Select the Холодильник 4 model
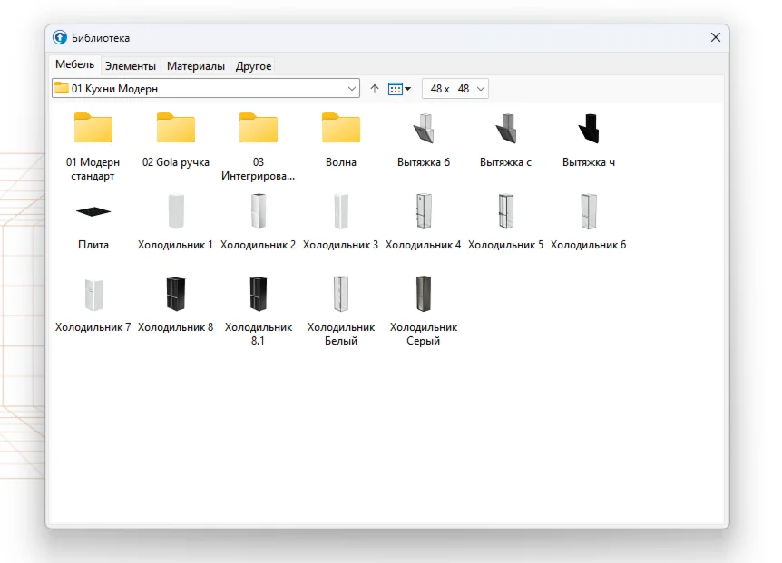The height and width of the screenshot is (563, 782). point(424,212)
